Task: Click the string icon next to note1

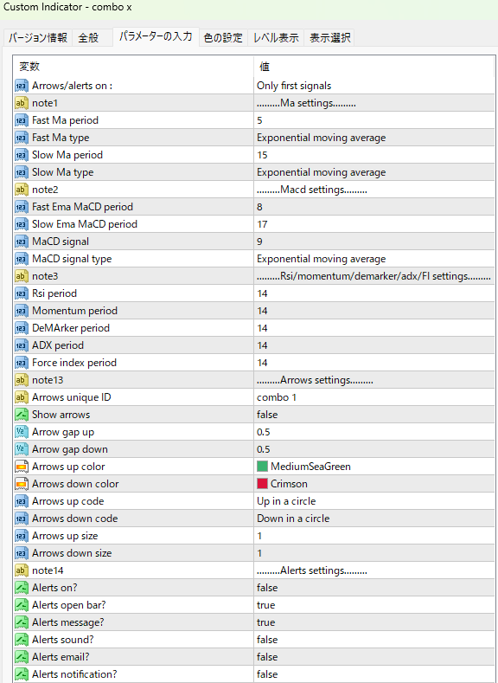Action: (x=22, y=103)
